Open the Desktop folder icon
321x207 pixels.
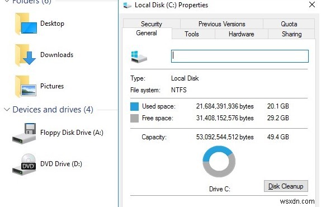tap(26, 24)
